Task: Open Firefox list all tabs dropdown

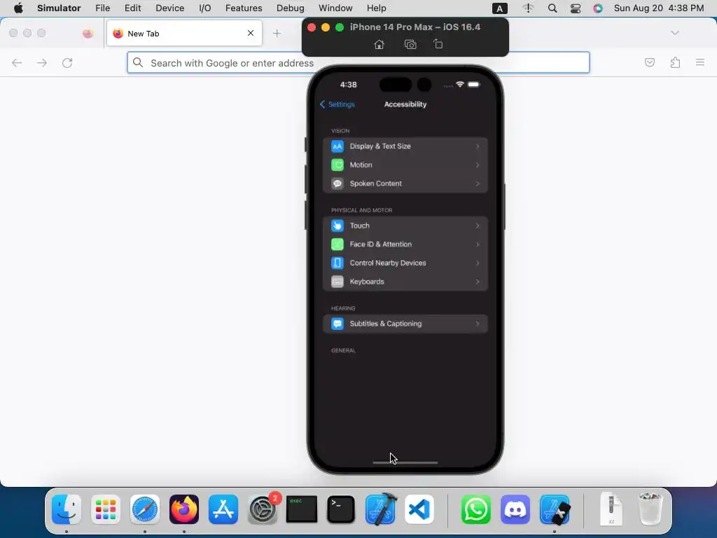Action: coord(674,33)
